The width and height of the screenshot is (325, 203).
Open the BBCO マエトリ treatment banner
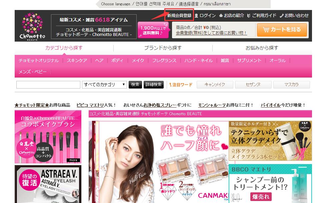tap(270, 183)
